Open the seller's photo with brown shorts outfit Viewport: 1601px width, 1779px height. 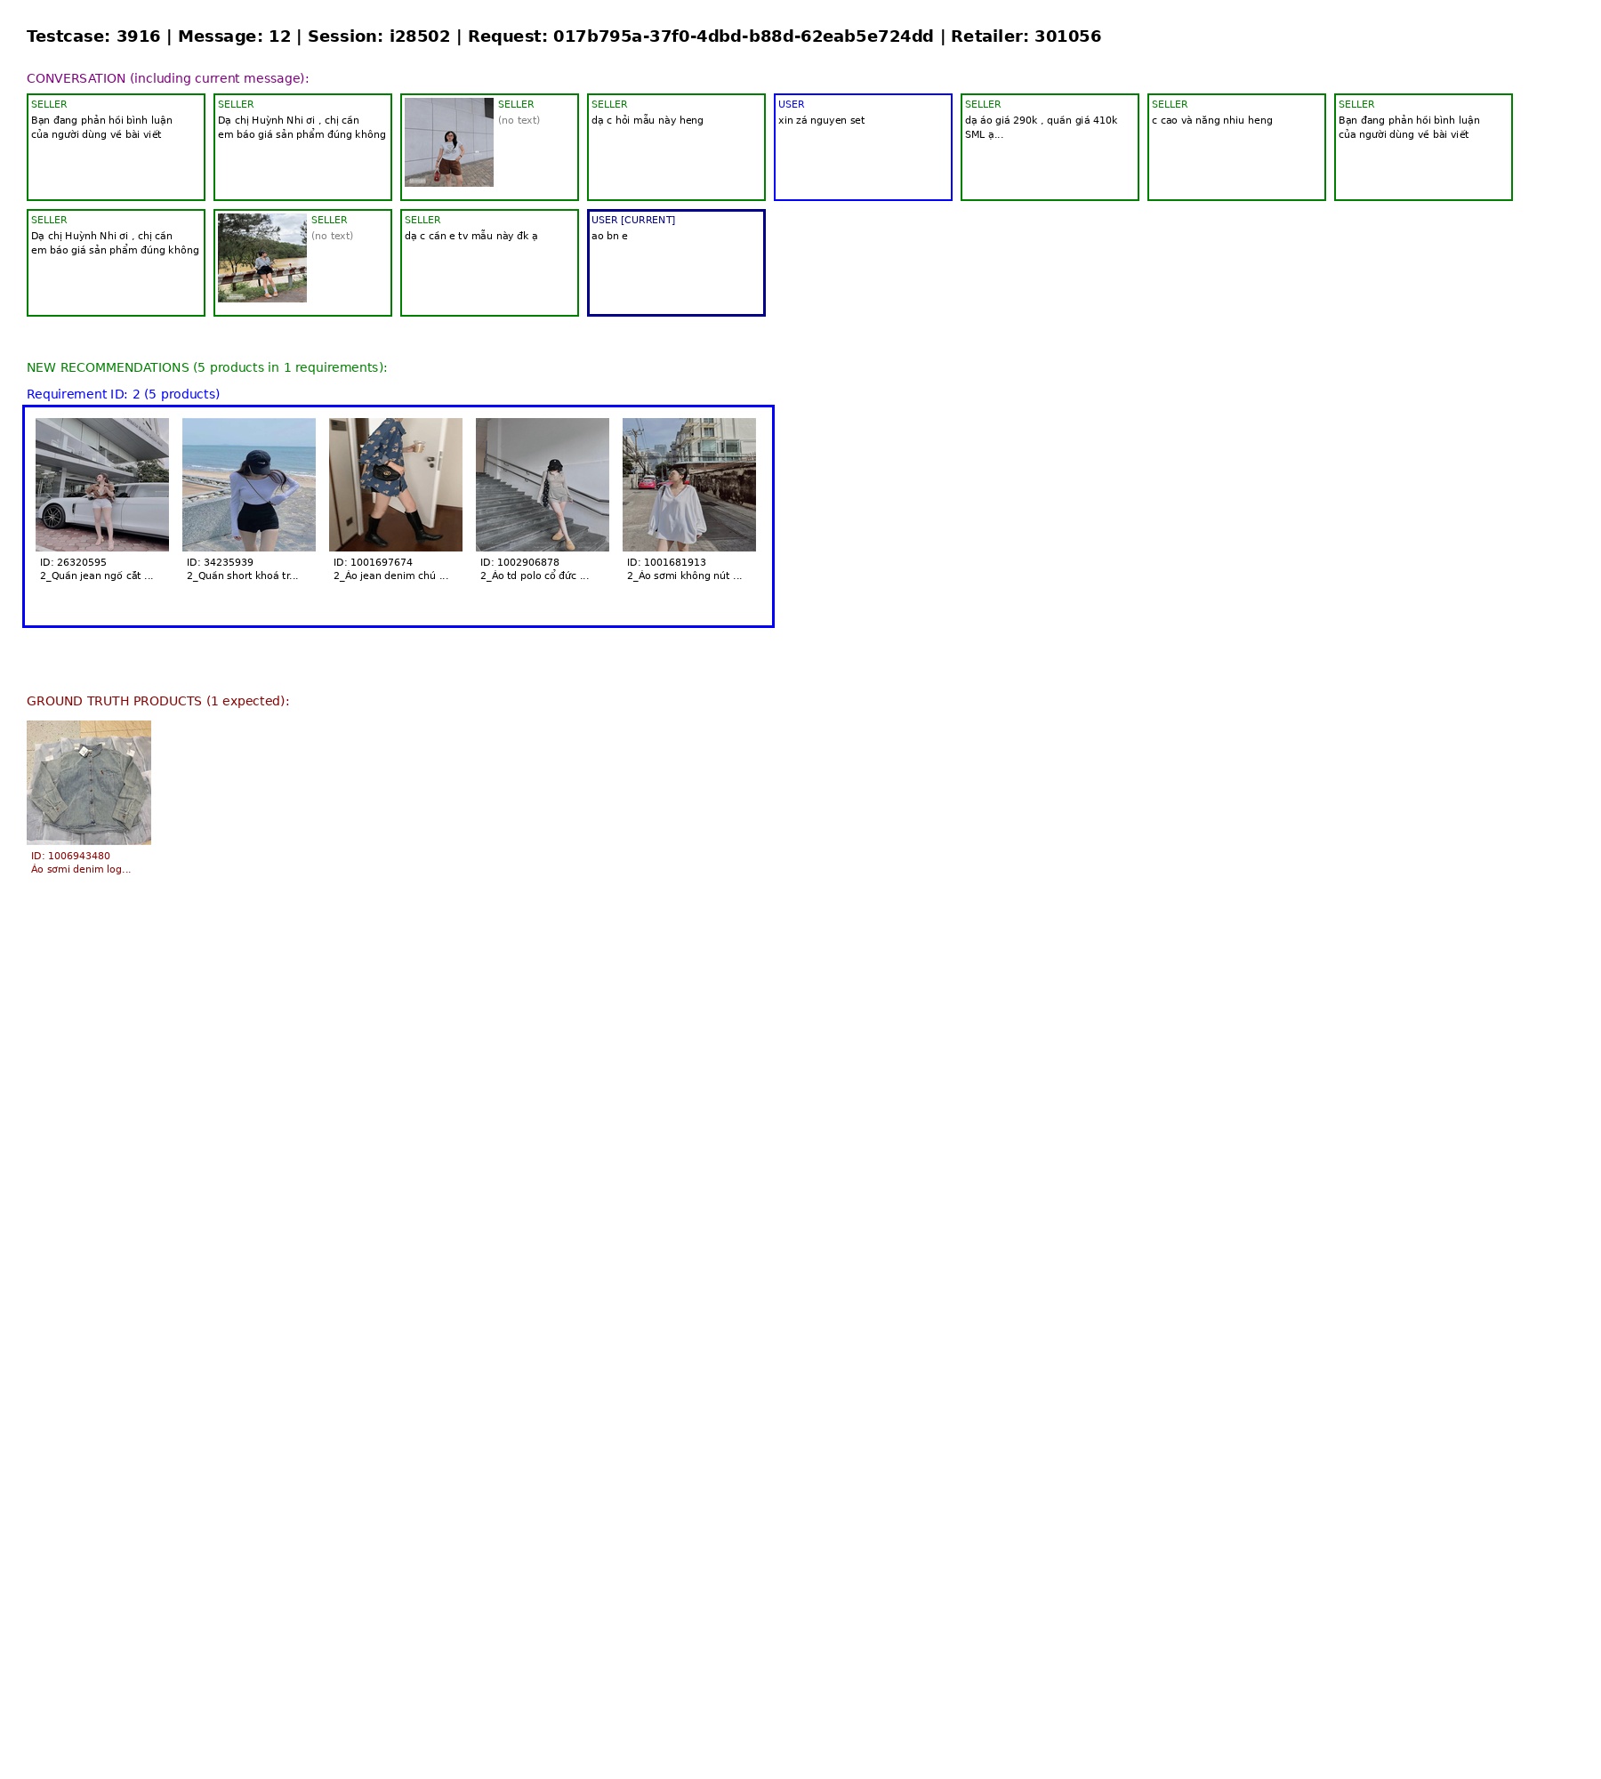(449, 142)
